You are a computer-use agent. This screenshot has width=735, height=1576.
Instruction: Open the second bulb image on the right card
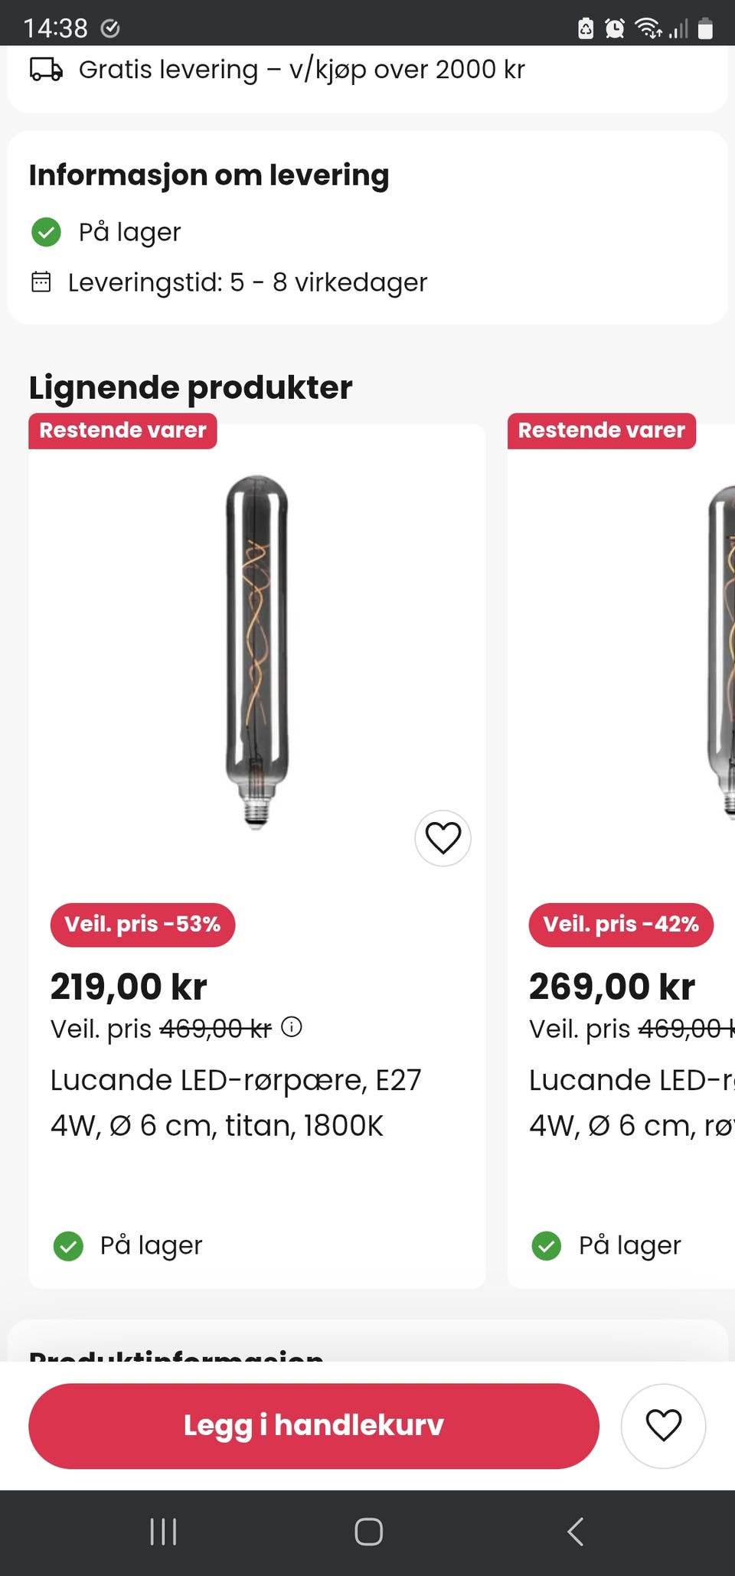coord(720,652)
